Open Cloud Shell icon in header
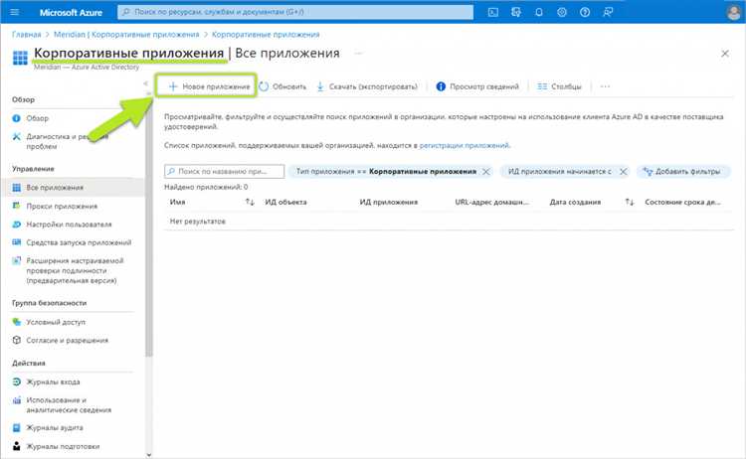Image resolution: width=746 pixels, height=459 pixels. (x=493, y=12)
